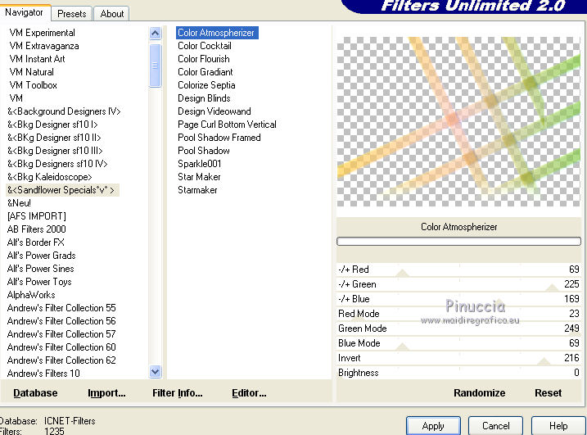Select VM Extravaganza category
The height and width of the screenshot is (435, 587).
point(44,46)
